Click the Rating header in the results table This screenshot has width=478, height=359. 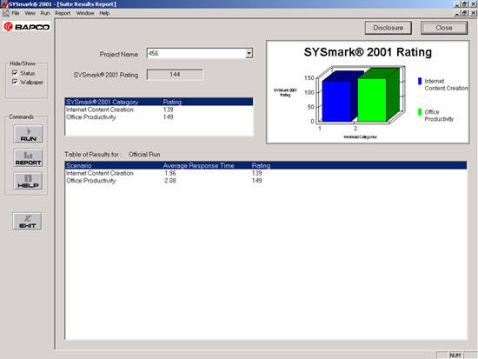pyautogui.click(x=261, y=166)
